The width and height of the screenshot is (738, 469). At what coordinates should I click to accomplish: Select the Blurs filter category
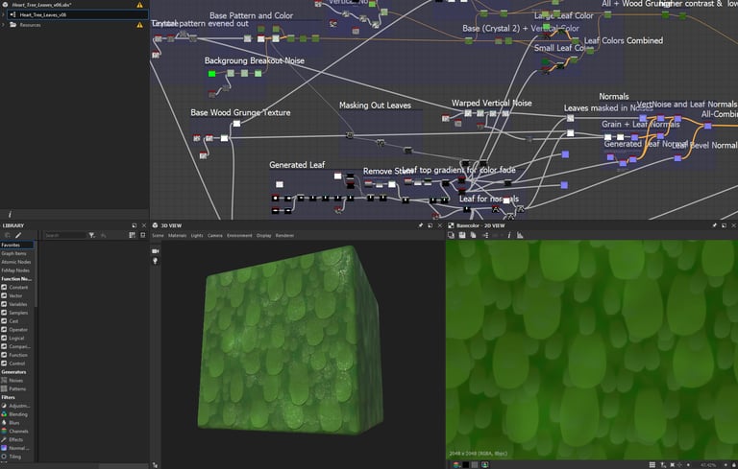(17, 422)
